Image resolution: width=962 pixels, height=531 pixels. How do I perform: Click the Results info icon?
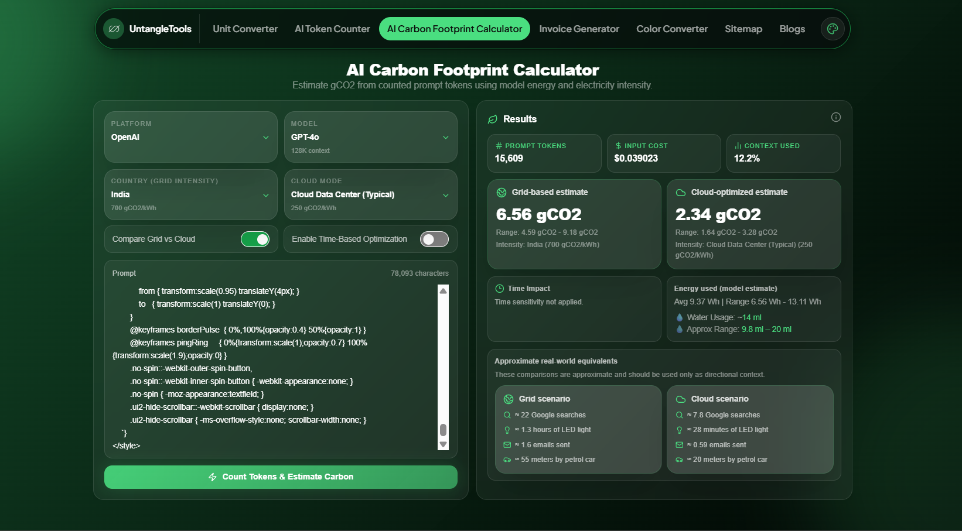tap(836, 117)
